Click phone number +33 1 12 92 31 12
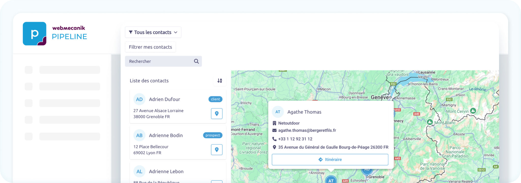 point(295,139)
